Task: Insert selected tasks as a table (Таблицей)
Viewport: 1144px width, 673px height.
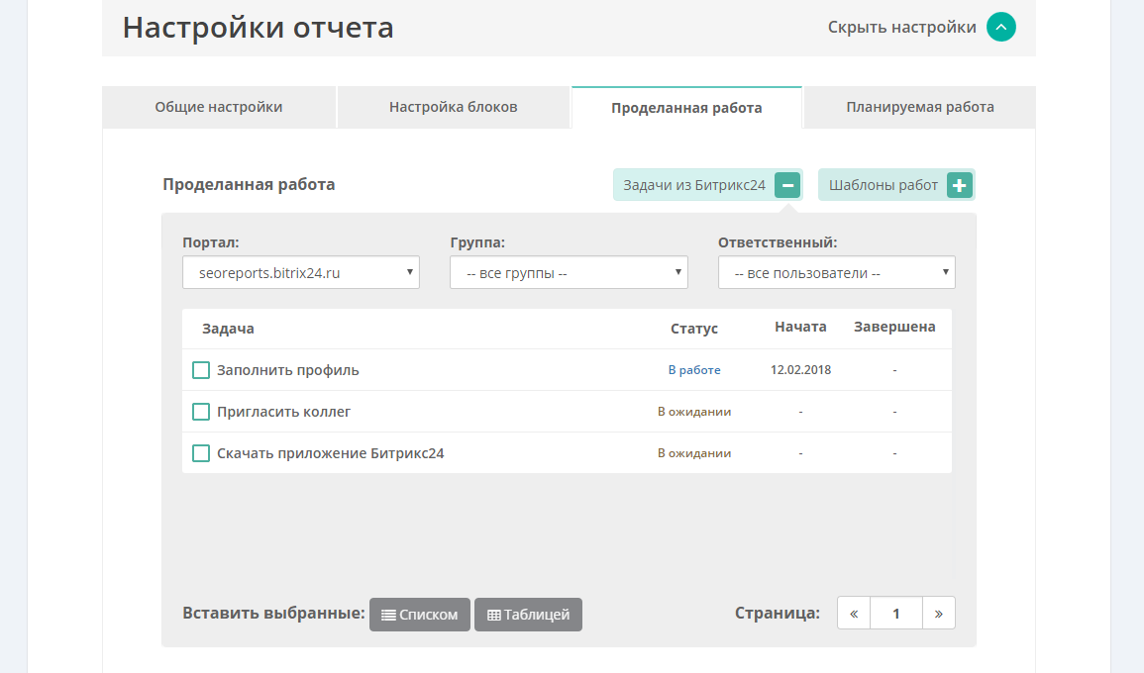Action: (528, 615)
